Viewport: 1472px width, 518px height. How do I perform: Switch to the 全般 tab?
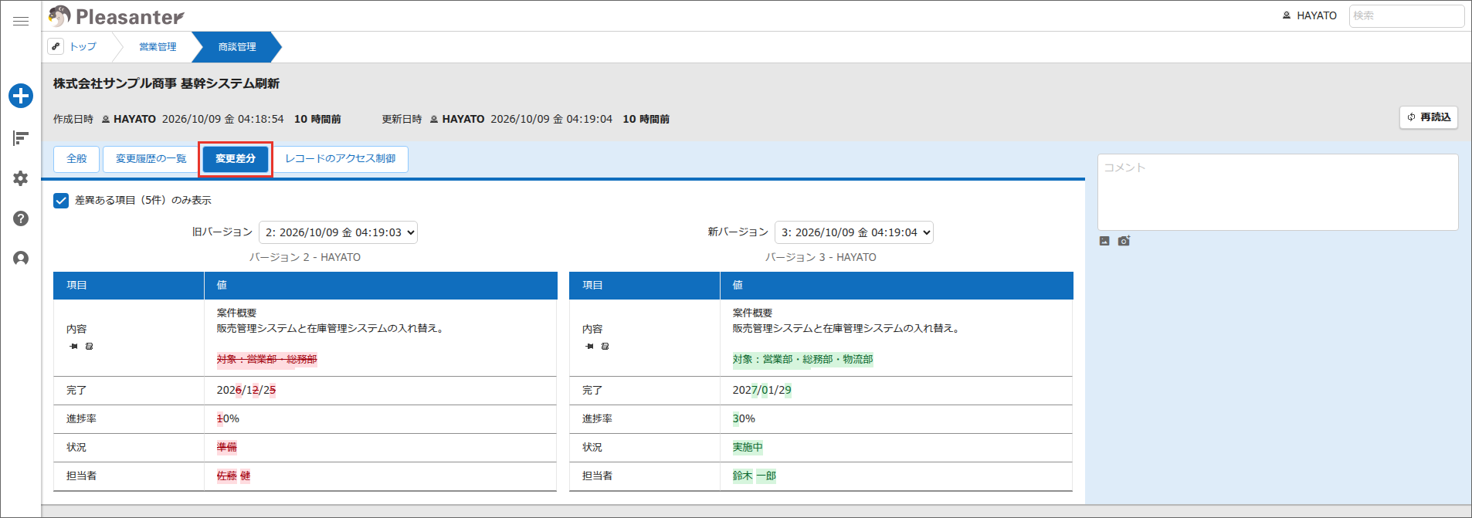(x=76, y=159)
